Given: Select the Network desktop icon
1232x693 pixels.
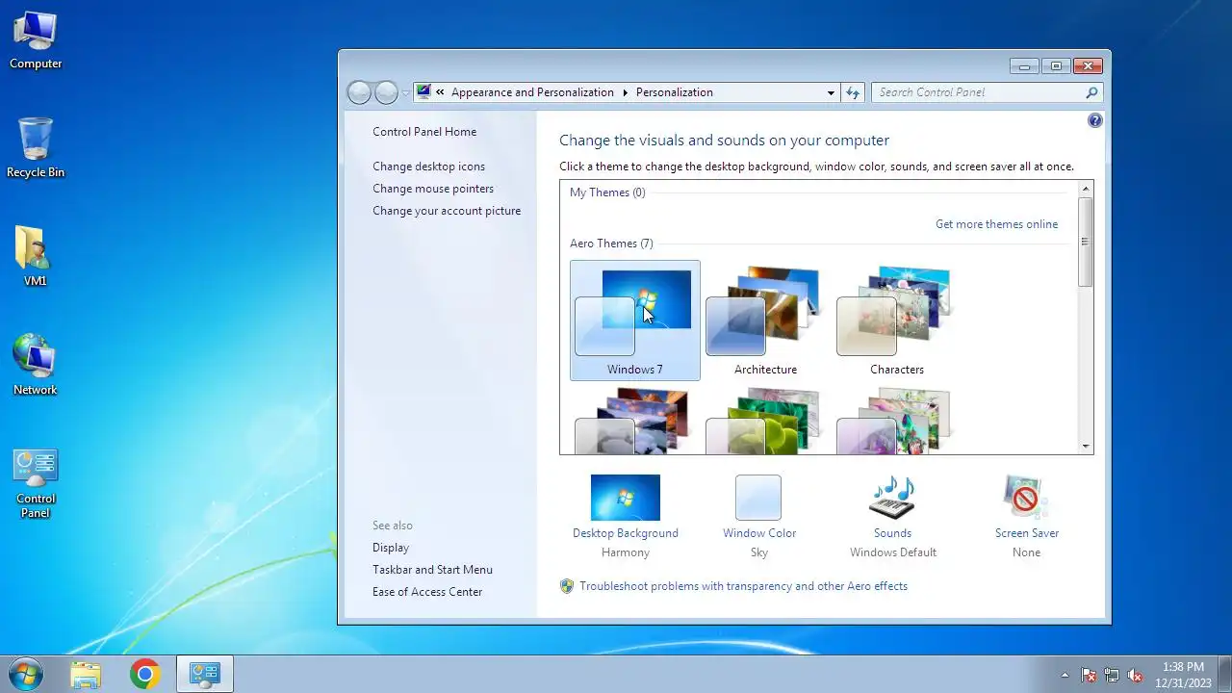Looking at the screenshot, I should 36,365.
